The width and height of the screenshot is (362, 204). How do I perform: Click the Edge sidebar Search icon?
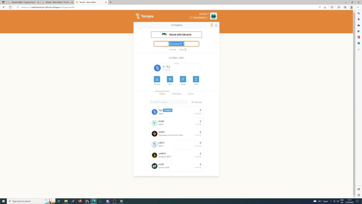coord(359,13)
